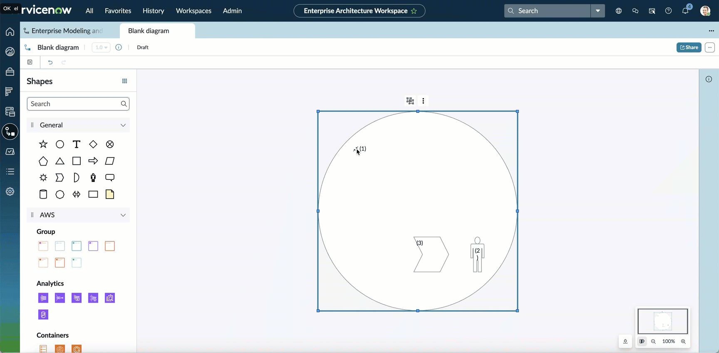This screenshot has width=719, height=353.
Task: Open the Admin menu
Action: coord(232,11)
